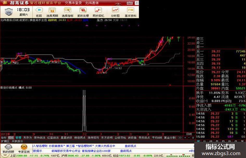Open the 关联报价 tab
This screenshot has width=246, height=158.
tap(17, 141)
